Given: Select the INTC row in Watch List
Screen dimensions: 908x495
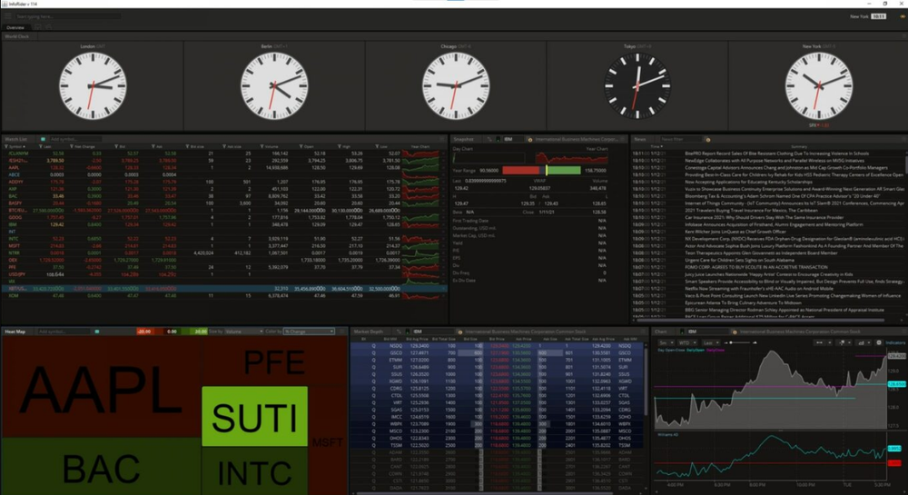Looking at the screenshot, I should 223,239.
